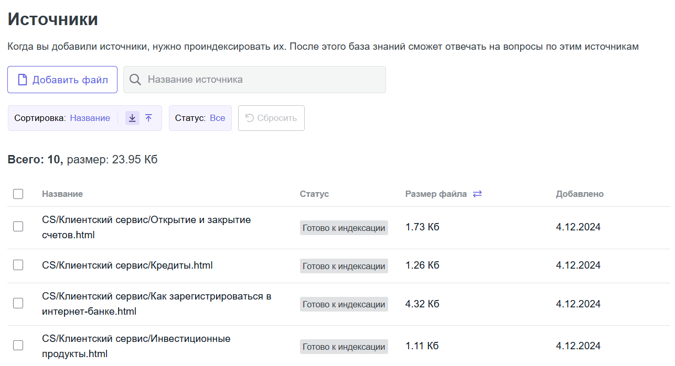Click the Размер файла column header
The width and height of the screenshot is (675, 366).
[x=435, y=194]
